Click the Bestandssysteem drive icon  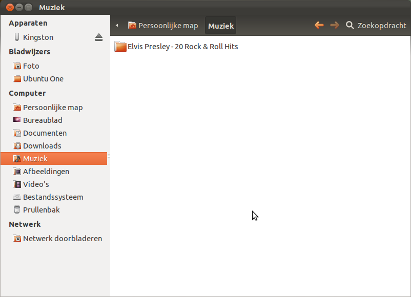click(x=17, y=197)
